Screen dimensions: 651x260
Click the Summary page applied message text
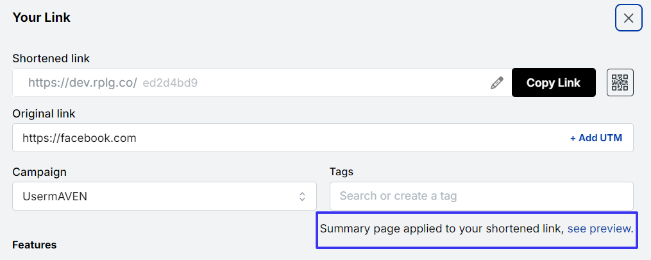tap(442, 229)
